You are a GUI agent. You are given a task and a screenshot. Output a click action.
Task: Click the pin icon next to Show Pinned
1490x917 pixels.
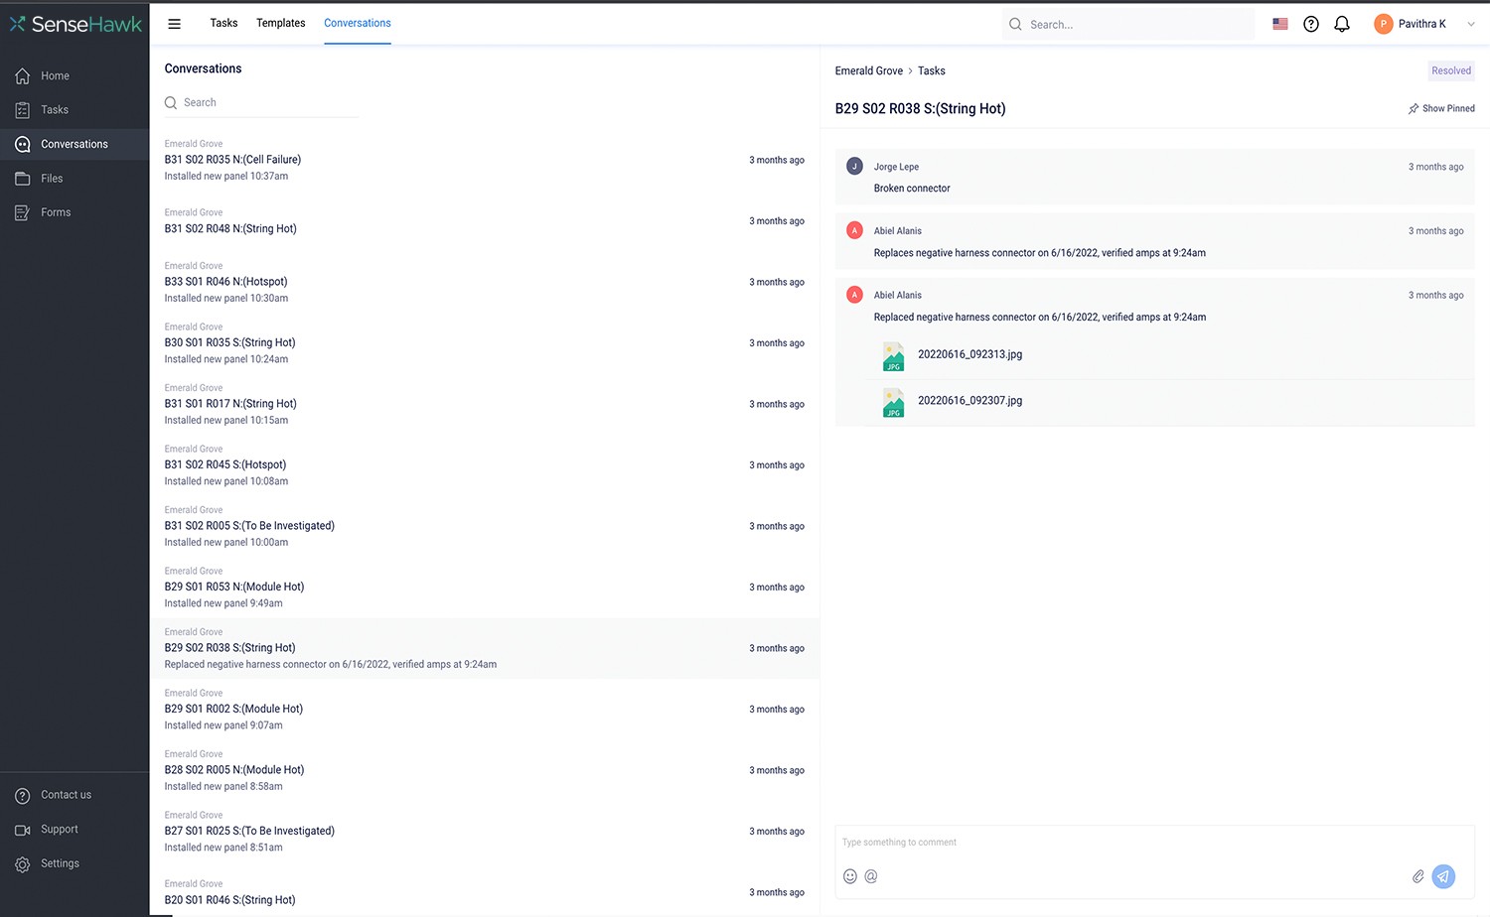coord(1414,109)
